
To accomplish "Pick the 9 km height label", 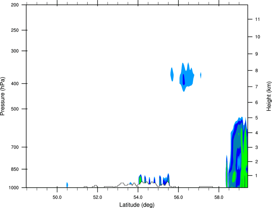I will click(x=257, y=54).
